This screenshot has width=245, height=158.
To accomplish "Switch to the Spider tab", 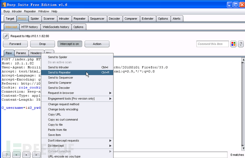I will tap(34, 19).
